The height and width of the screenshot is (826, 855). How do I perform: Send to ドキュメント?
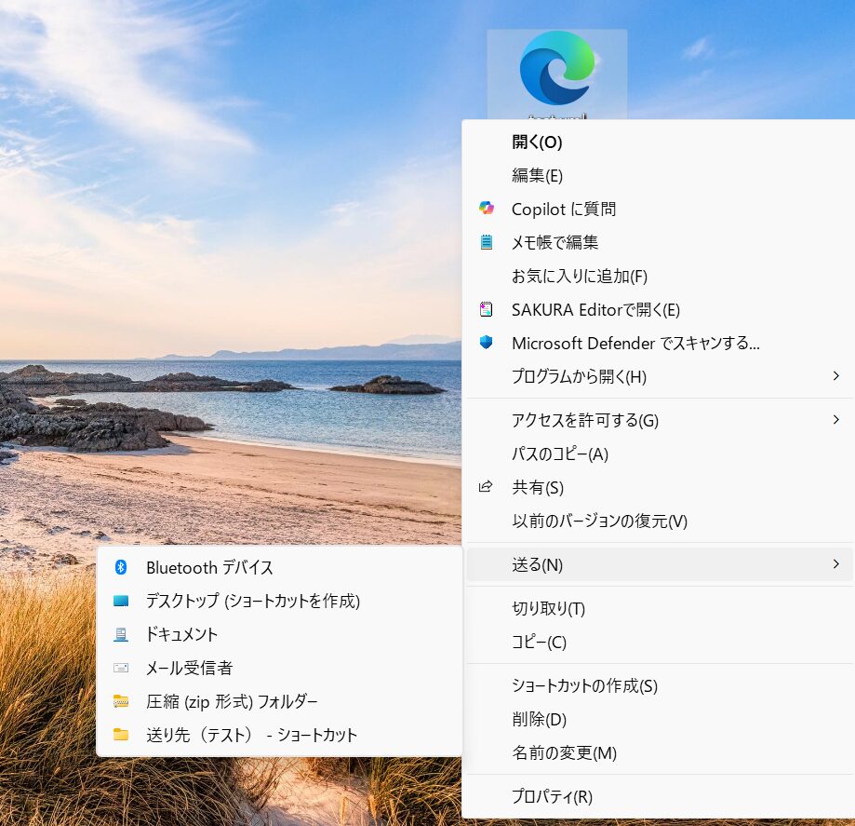[x=279, y=634]
